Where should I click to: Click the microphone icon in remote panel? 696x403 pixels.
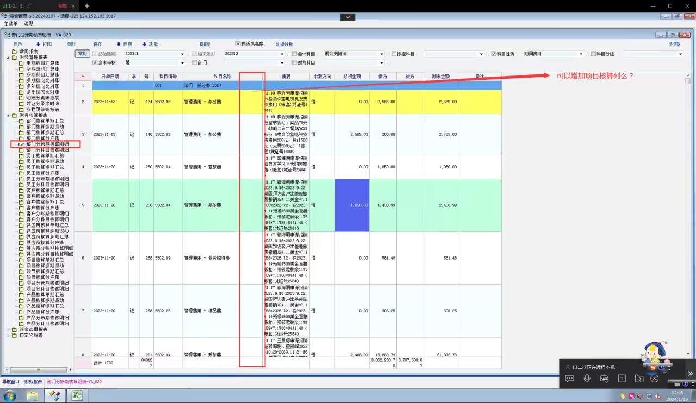coord(587,379)
